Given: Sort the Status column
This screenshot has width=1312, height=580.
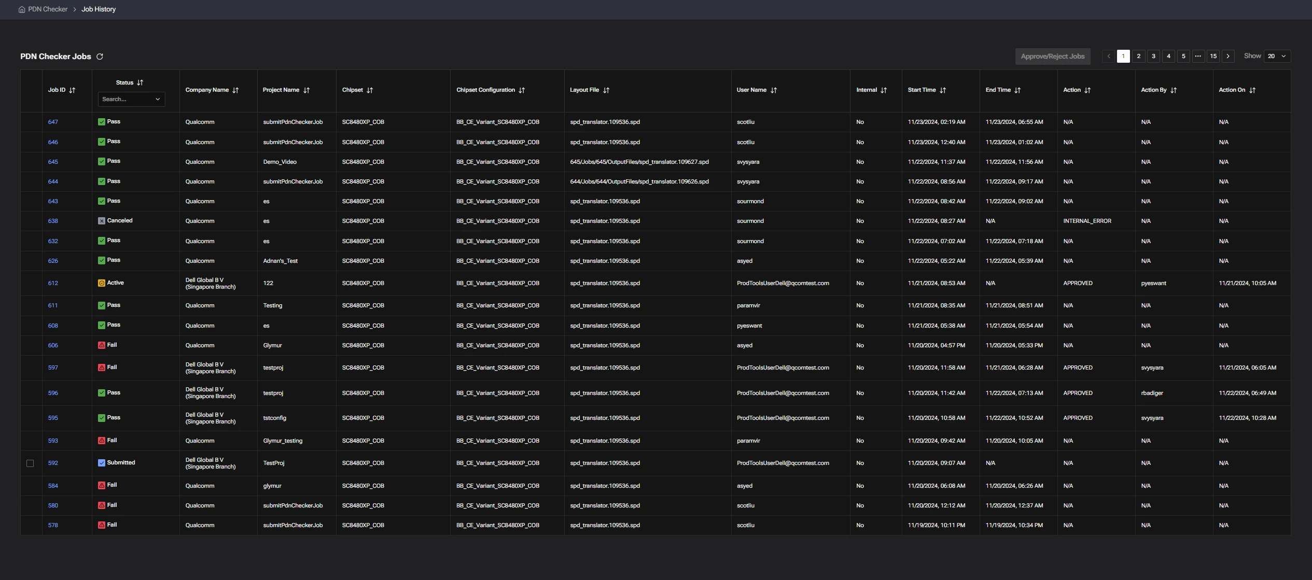Looking at the screenshot, I should pyautogui.click(x=140, y=82).
